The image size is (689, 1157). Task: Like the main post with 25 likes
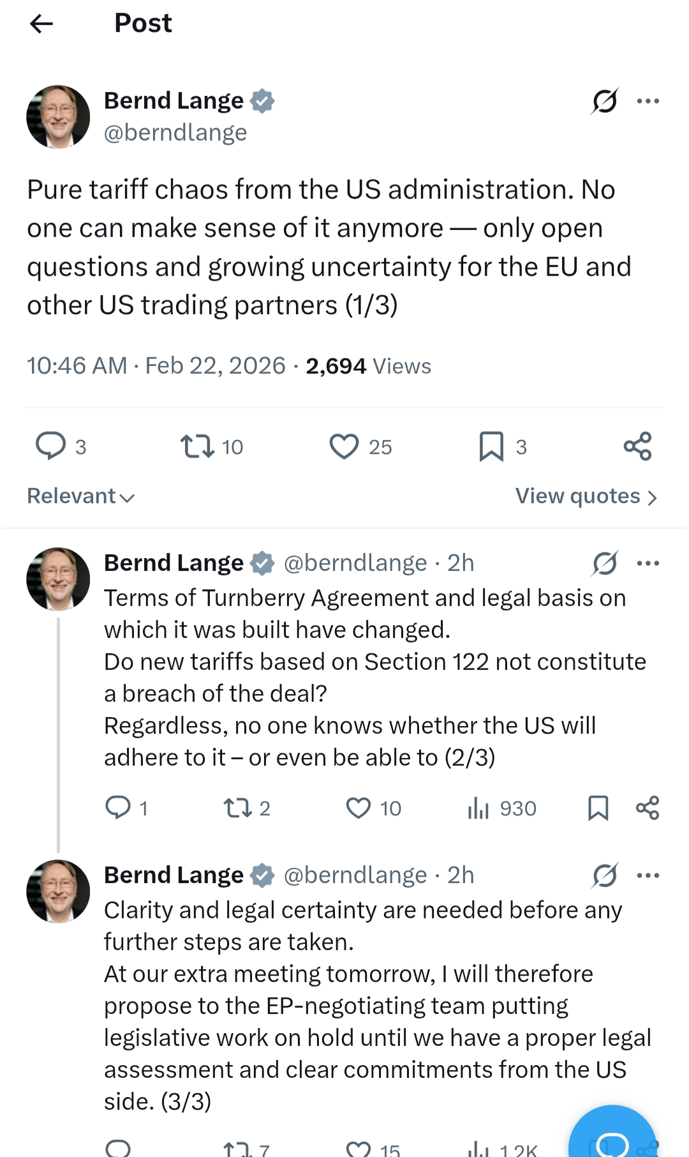tap(344, 446)
